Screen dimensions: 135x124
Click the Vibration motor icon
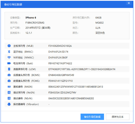9,104
